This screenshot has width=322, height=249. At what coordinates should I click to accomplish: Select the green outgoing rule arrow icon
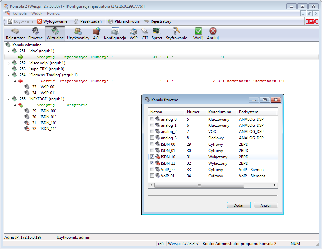tap(21, 57)
